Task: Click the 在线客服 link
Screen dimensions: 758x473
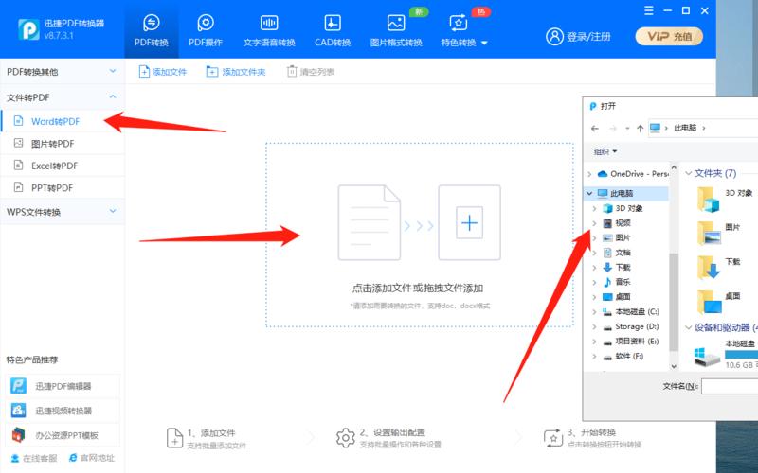Action: pos(34,458)
